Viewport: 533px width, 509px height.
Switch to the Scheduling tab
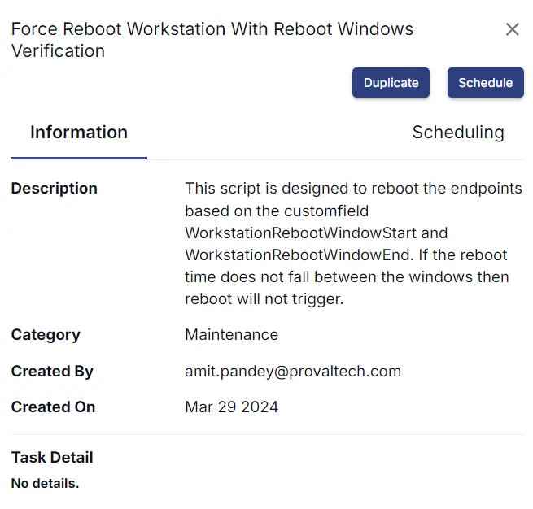[x=458, y=132]
